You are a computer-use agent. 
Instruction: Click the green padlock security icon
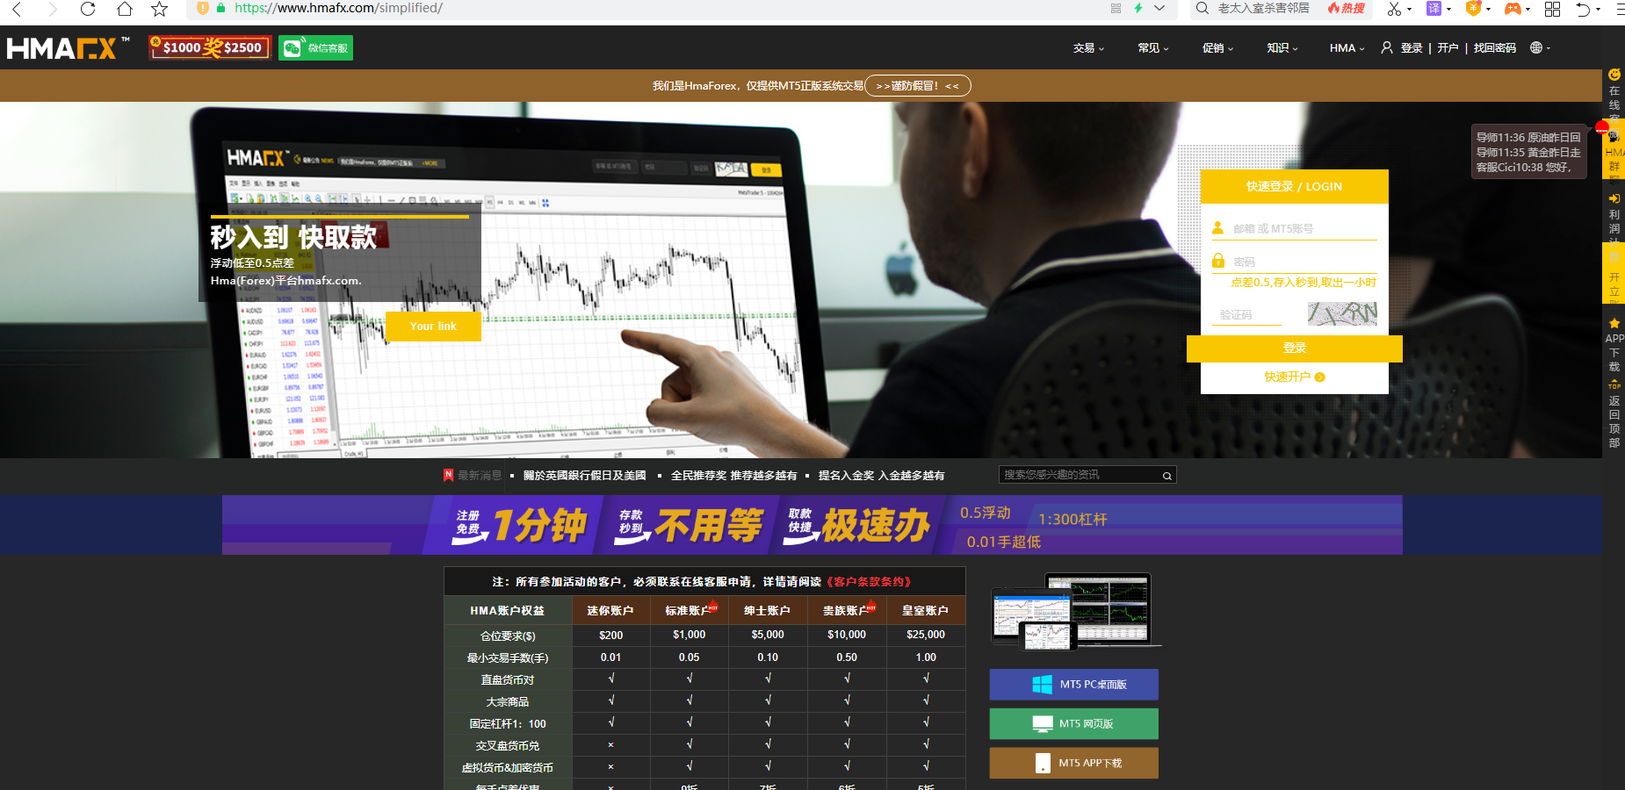point(220,8)
